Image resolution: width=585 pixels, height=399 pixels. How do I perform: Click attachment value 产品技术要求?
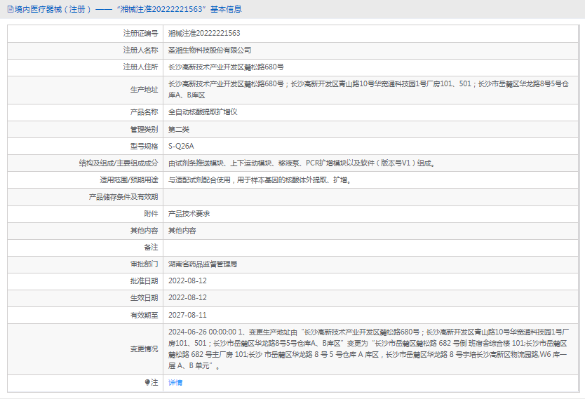[x=189, y=214]
